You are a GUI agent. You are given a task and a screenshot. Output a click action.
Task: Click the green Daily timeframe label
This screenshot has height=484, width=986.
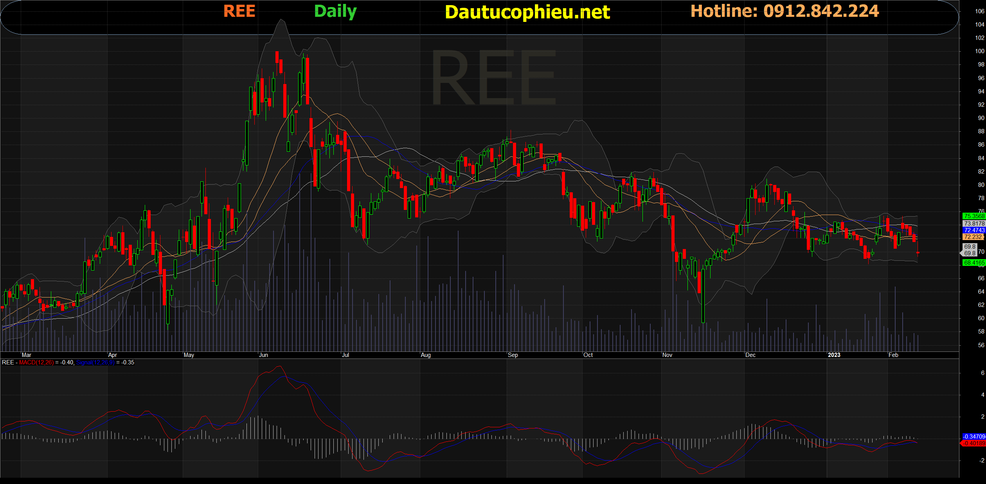[335, 11]
